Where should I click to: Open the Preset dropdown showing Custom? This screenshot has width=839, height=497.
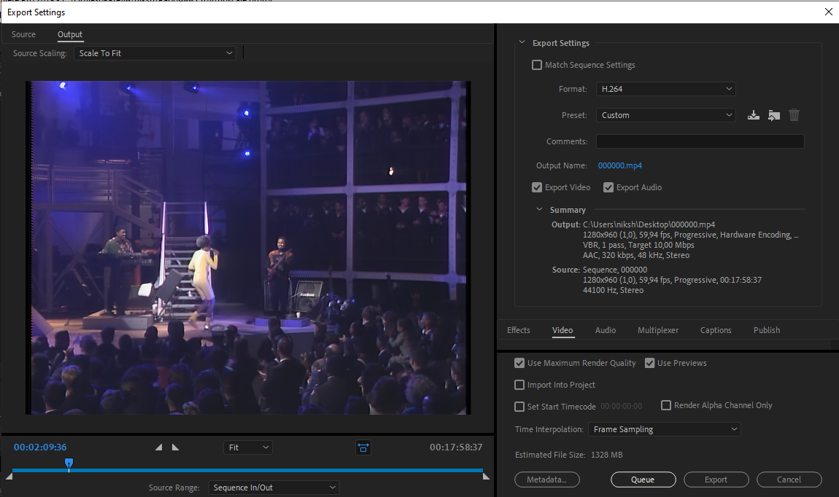coord(665,115)
